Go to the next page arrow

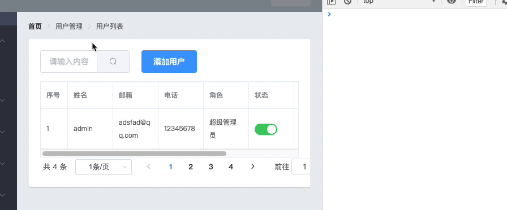click(253, 167)
